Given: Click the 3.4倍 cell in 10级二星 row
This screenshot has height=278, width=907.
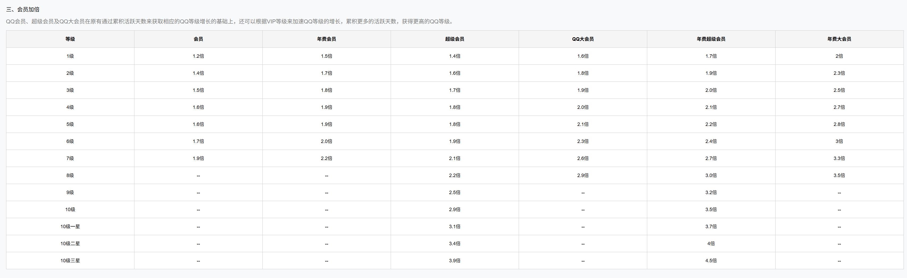Looking at the screenshot, I should [455, 244].
